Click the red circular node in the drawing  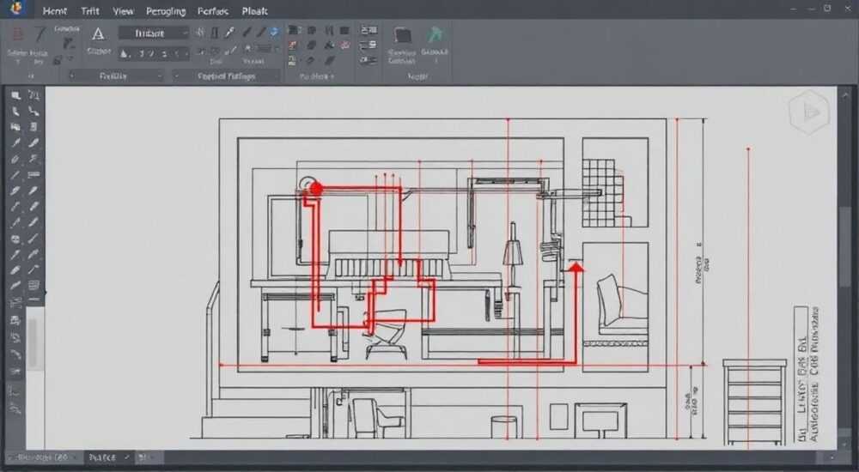click(316, 189)
